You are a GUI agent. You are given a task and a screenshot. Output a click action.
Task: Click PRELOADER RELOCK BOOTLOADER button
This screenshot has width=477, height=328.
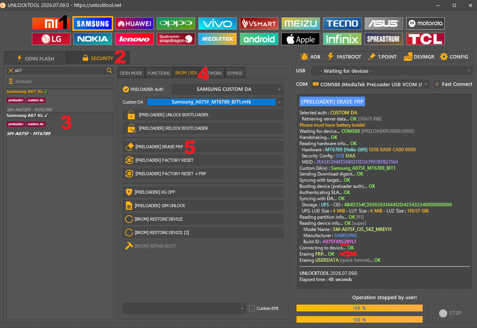tap(203, 128)
